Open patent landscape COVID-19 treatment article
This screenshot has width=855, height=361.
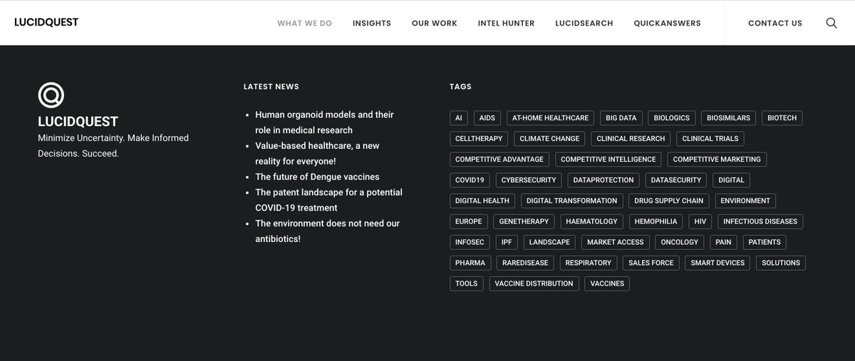(x=328, y=200)
